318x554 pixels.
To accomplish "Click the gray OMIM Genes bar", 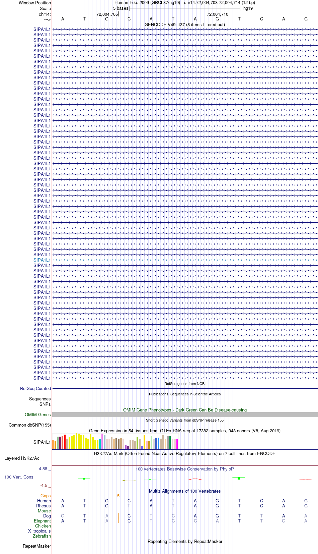I will [185, 415].
